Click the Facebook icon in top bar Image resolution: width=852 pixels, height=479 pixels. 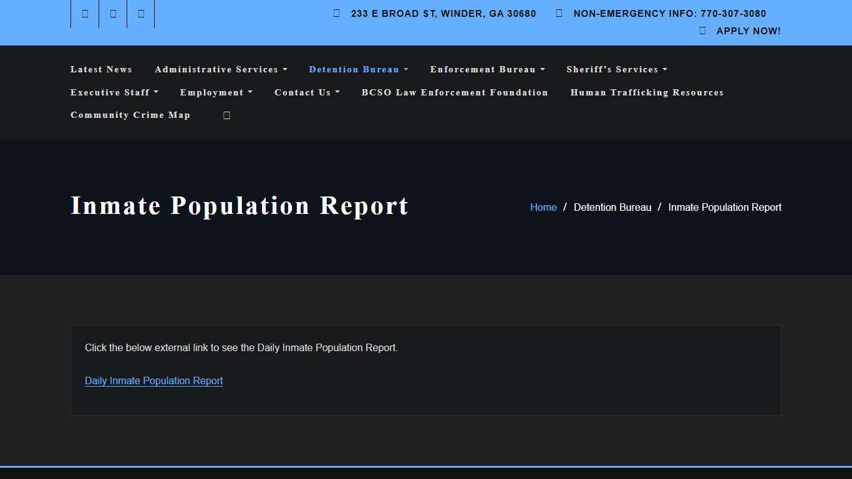click(x=84, y=13)
